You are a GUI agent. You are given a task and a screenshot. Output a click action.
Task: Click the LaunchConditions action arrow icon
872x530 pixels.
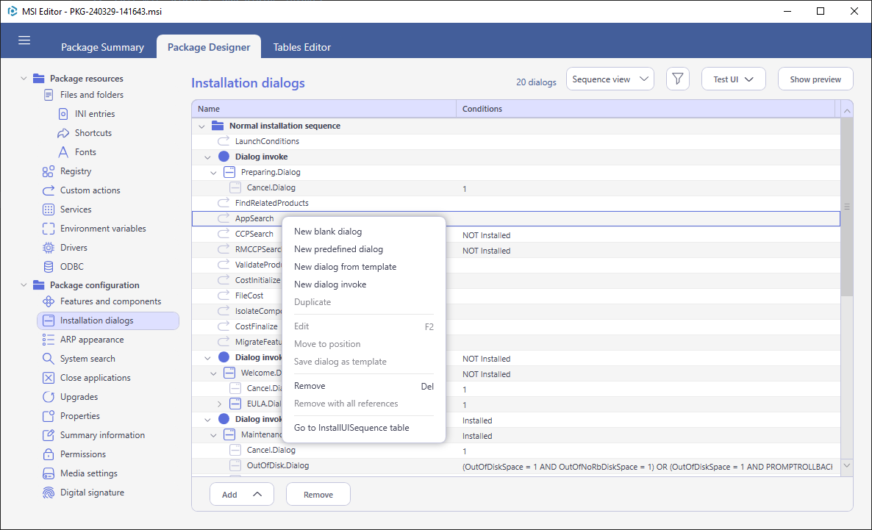(x=224, y=141)
